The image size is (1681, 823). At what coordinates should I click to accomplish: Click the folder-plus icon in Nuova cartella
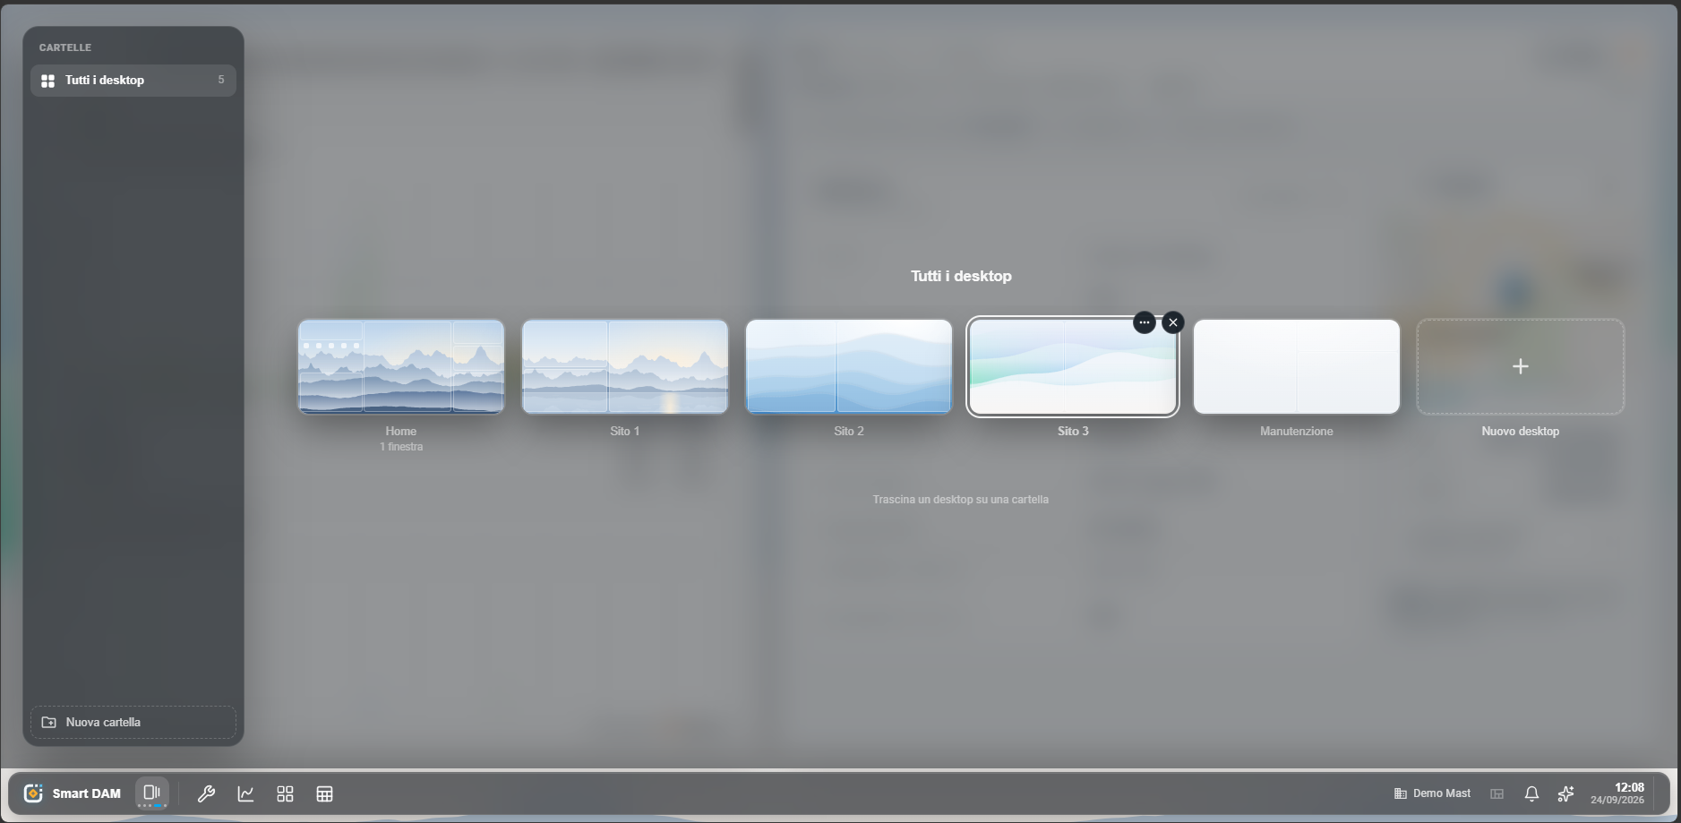49,722
